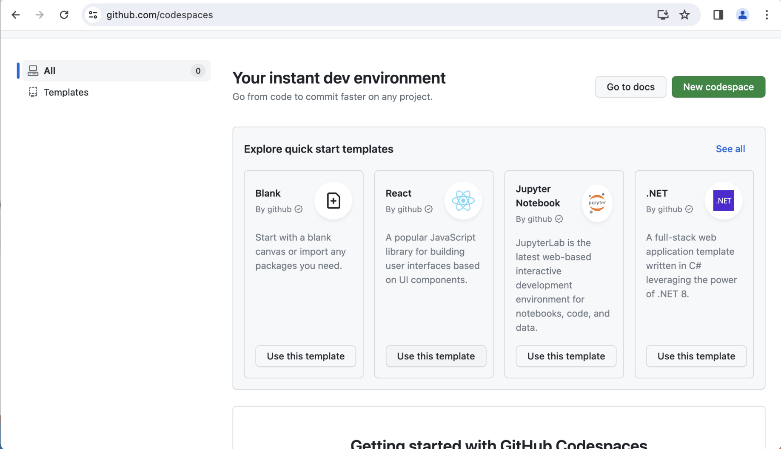Click the browser reload page icon
The width and height of the screenshot is (781, 449).
64,15
